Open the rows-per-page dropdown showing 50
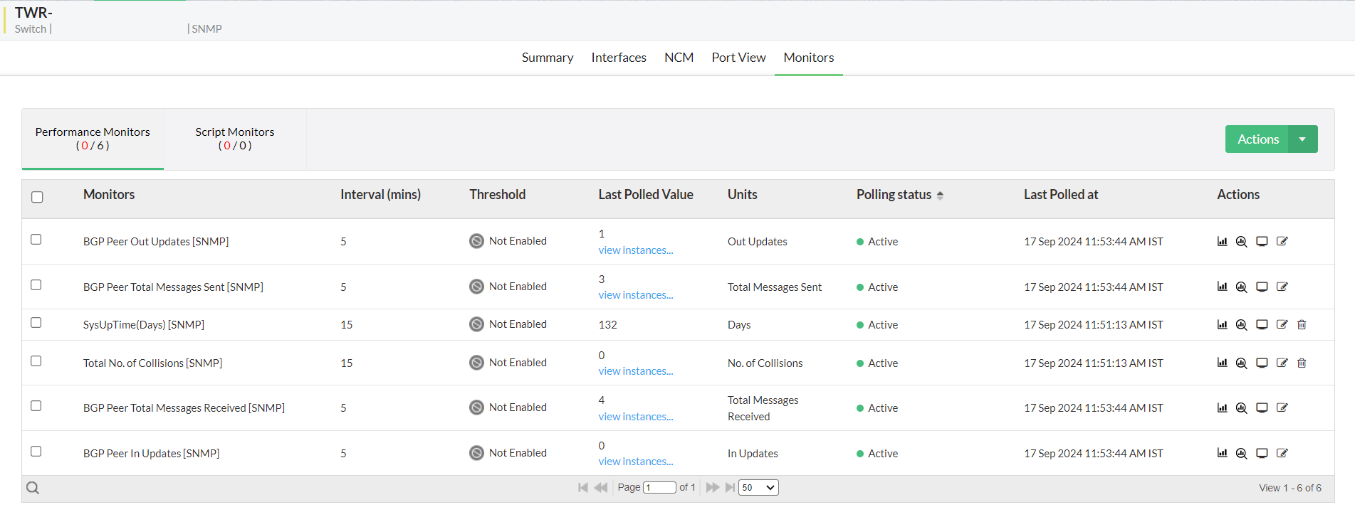This screenshot has width=1355, height=517. 758,488
